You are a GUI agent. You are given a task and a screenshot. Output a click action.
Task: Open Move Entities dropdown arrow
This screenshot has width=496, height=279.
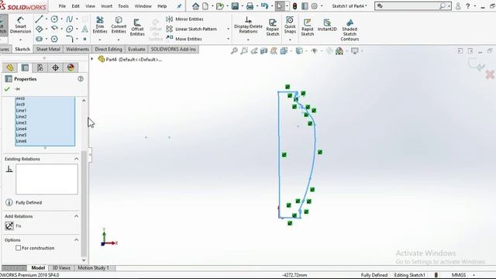click(x=228, y=39)
